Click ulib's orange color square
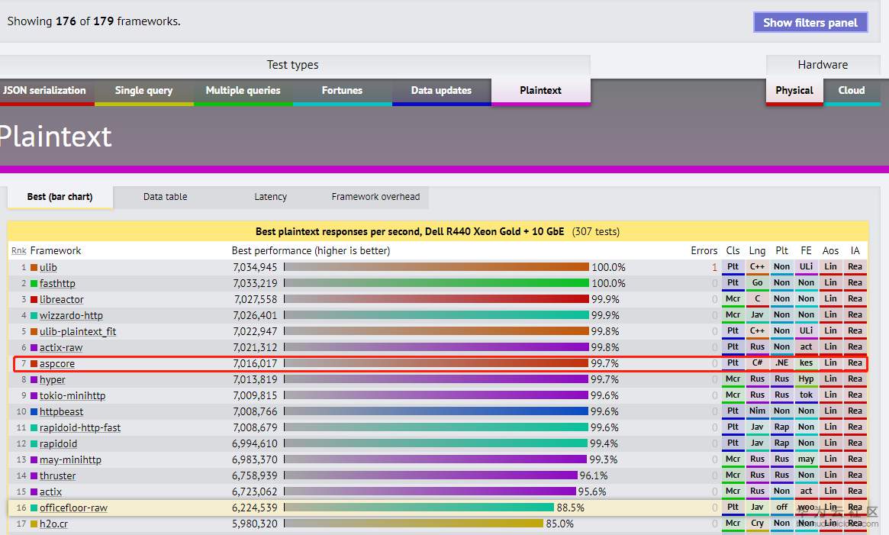The height and width of the screenshot is (535, 889). pos(34,267)
